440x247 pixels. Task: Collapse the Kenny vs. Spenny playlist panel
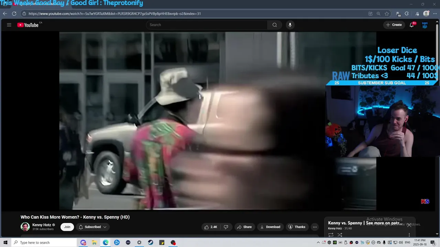pyautogui.click(x=409, y=225)
